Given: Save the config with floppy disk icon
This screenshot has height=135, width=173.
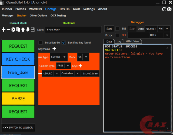Looking at the screenshot, I should tap(32, 29).
